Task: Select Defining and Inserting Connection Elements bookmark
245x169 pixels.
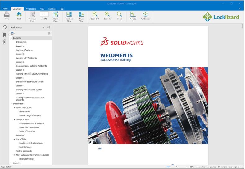Action: (x=30, y=99)
